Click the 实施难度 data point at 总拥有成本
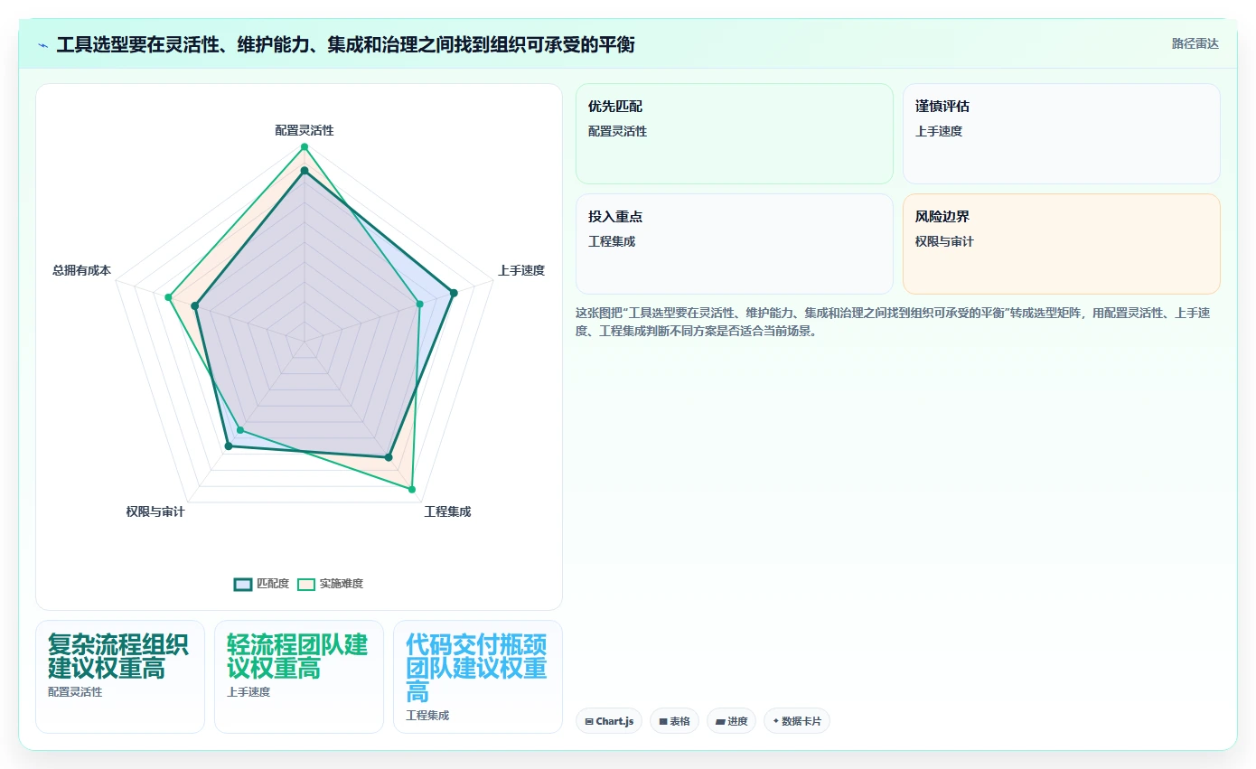 click(168, 297)
